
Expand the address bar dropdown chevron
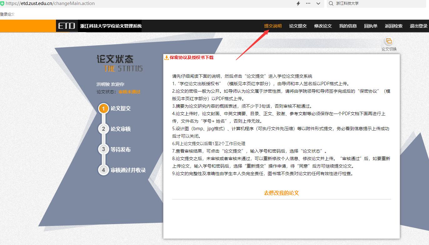[318, 3]
